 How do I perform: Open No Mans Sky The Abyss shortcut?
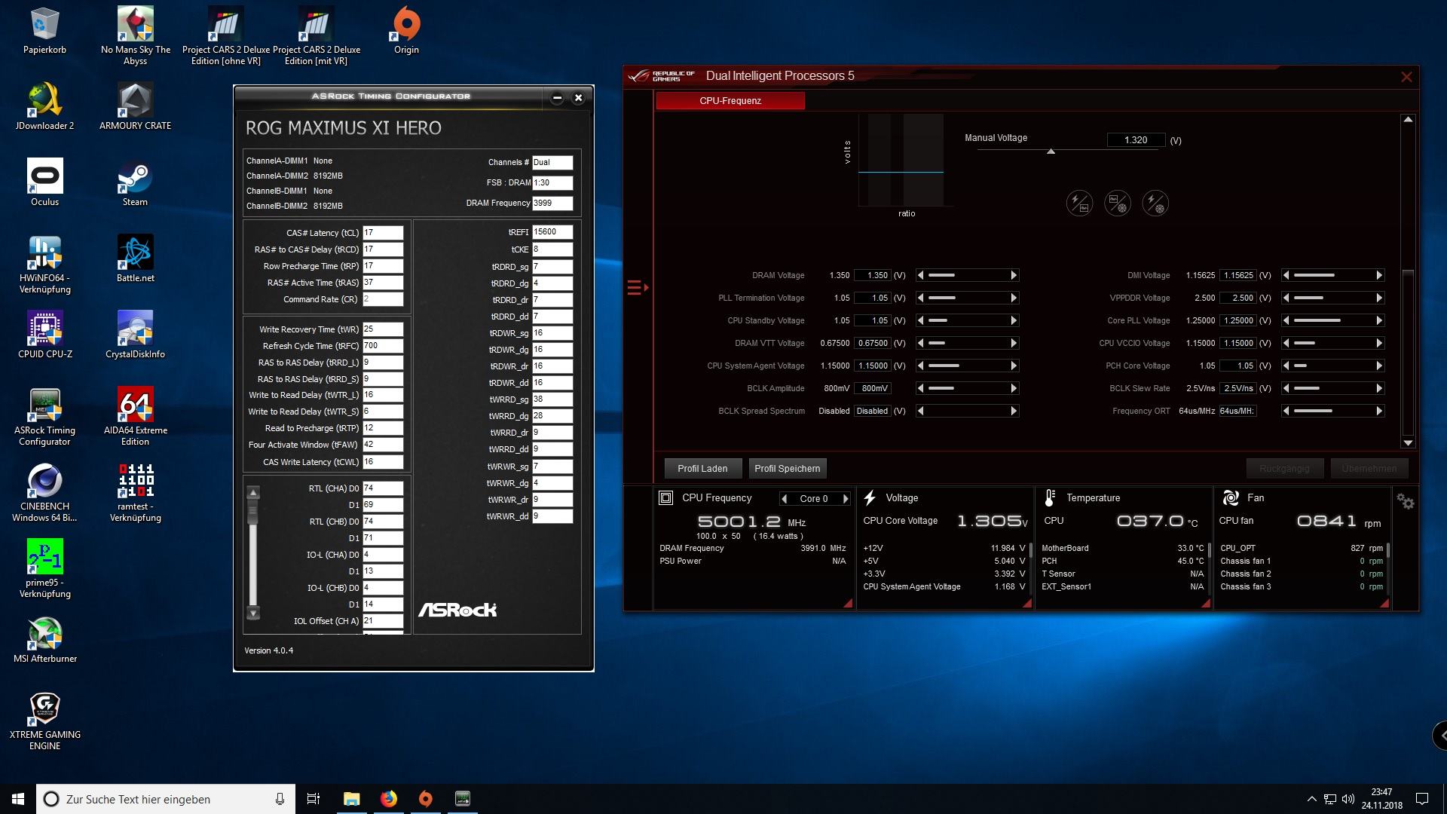point(136,35)
